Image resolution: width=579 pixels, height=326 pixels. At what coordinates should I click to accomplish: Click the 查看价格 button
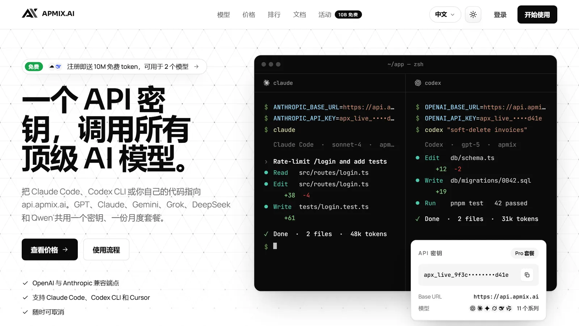50,250
